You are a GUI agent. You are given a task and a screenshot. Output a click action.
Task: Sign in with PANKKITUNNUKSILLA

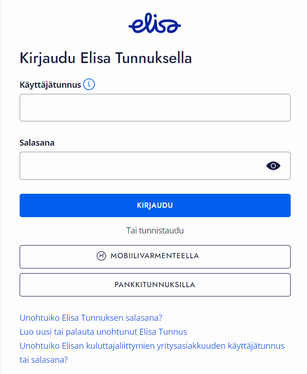[155, 285]
